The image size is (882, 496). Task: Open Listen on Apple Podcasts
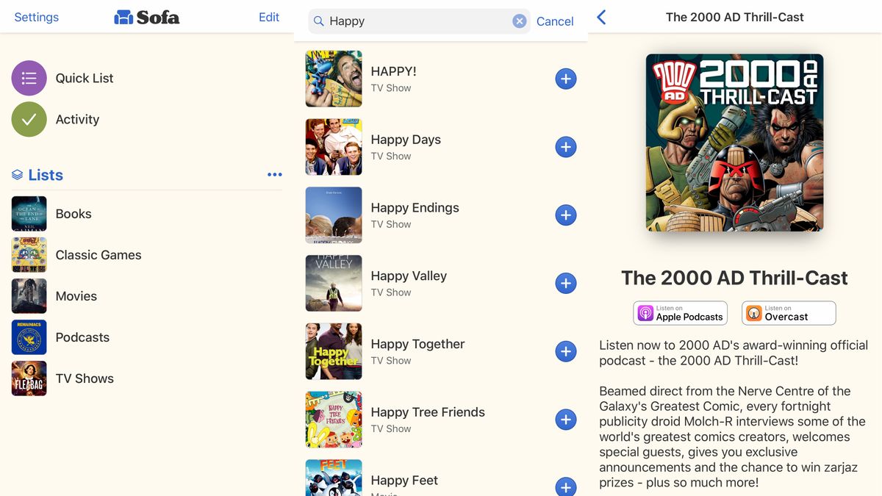click(x=679, y=313)
